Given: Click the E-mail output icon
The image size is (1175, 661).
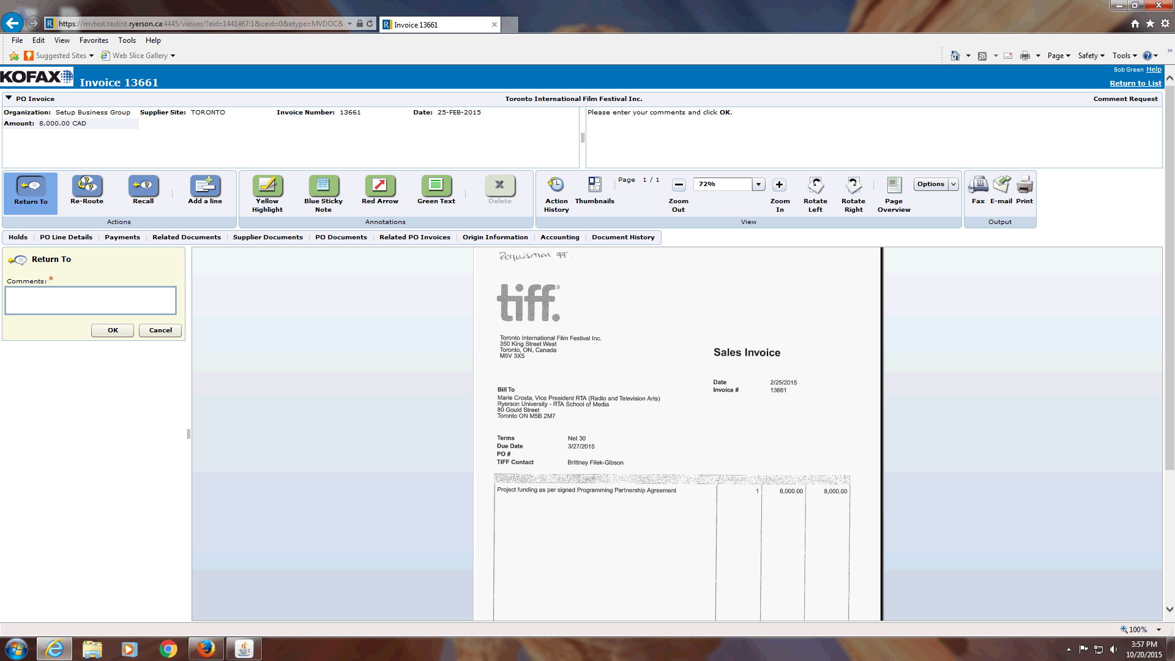Looking at the screenshot, I should point(1001,185).
